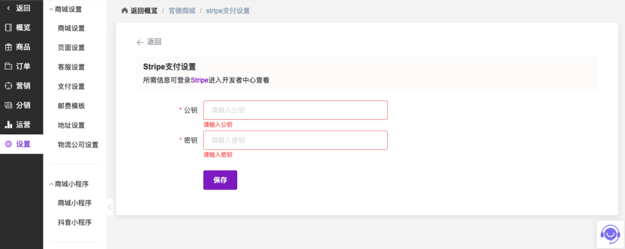
Task: Open the customer service headset icon
Action: pos(611,235)
